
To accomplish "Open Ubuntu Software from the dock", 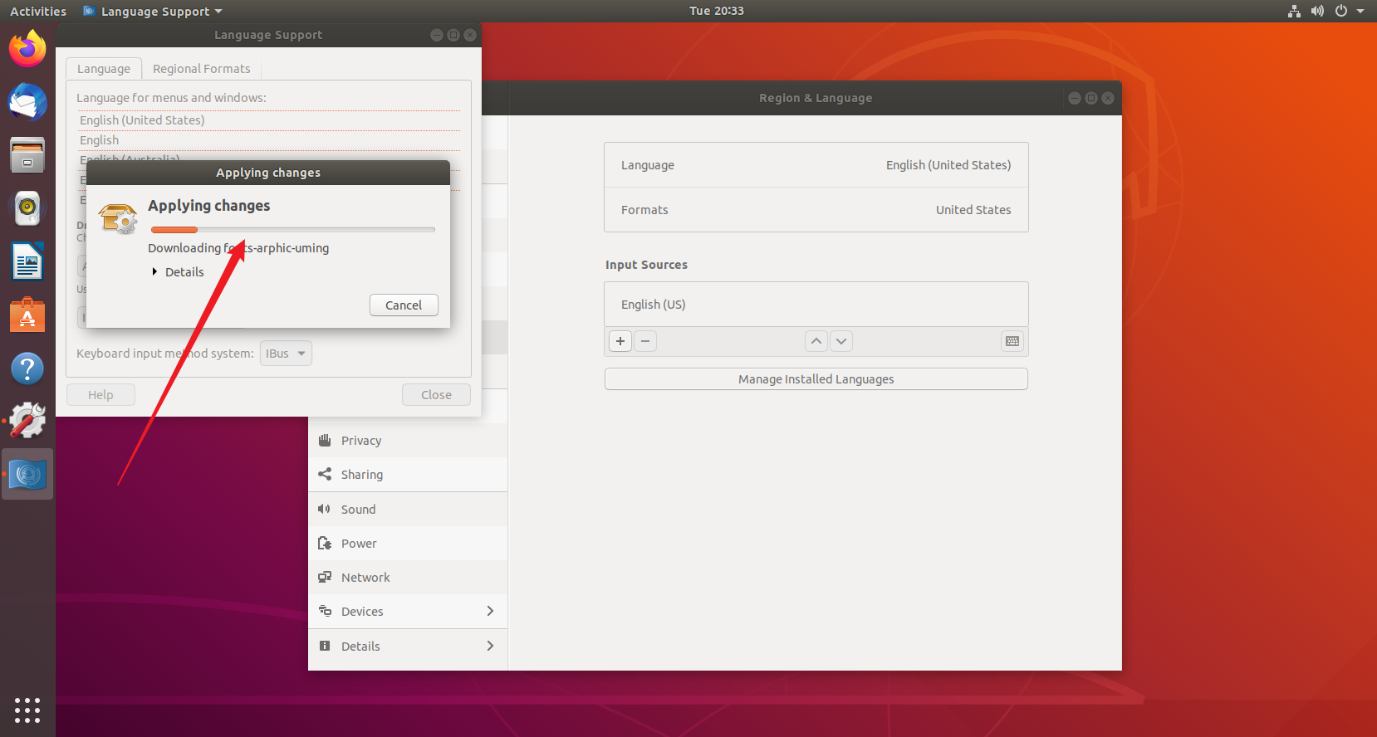I will pyautogui.click(x=27, y=315).
